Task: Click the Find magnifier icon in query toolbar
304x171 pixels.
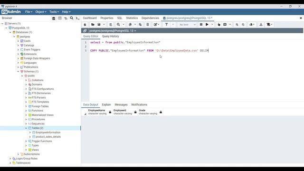Action: 118,25
